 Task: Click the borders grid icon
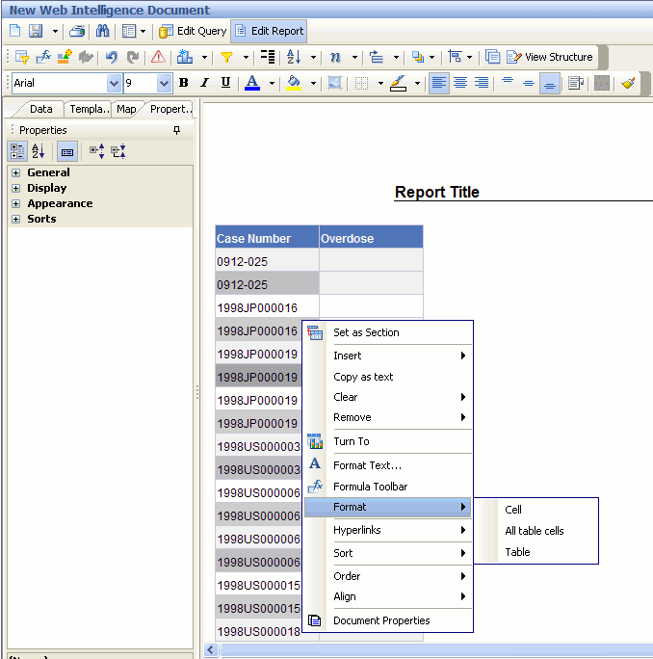click(361, 83)
